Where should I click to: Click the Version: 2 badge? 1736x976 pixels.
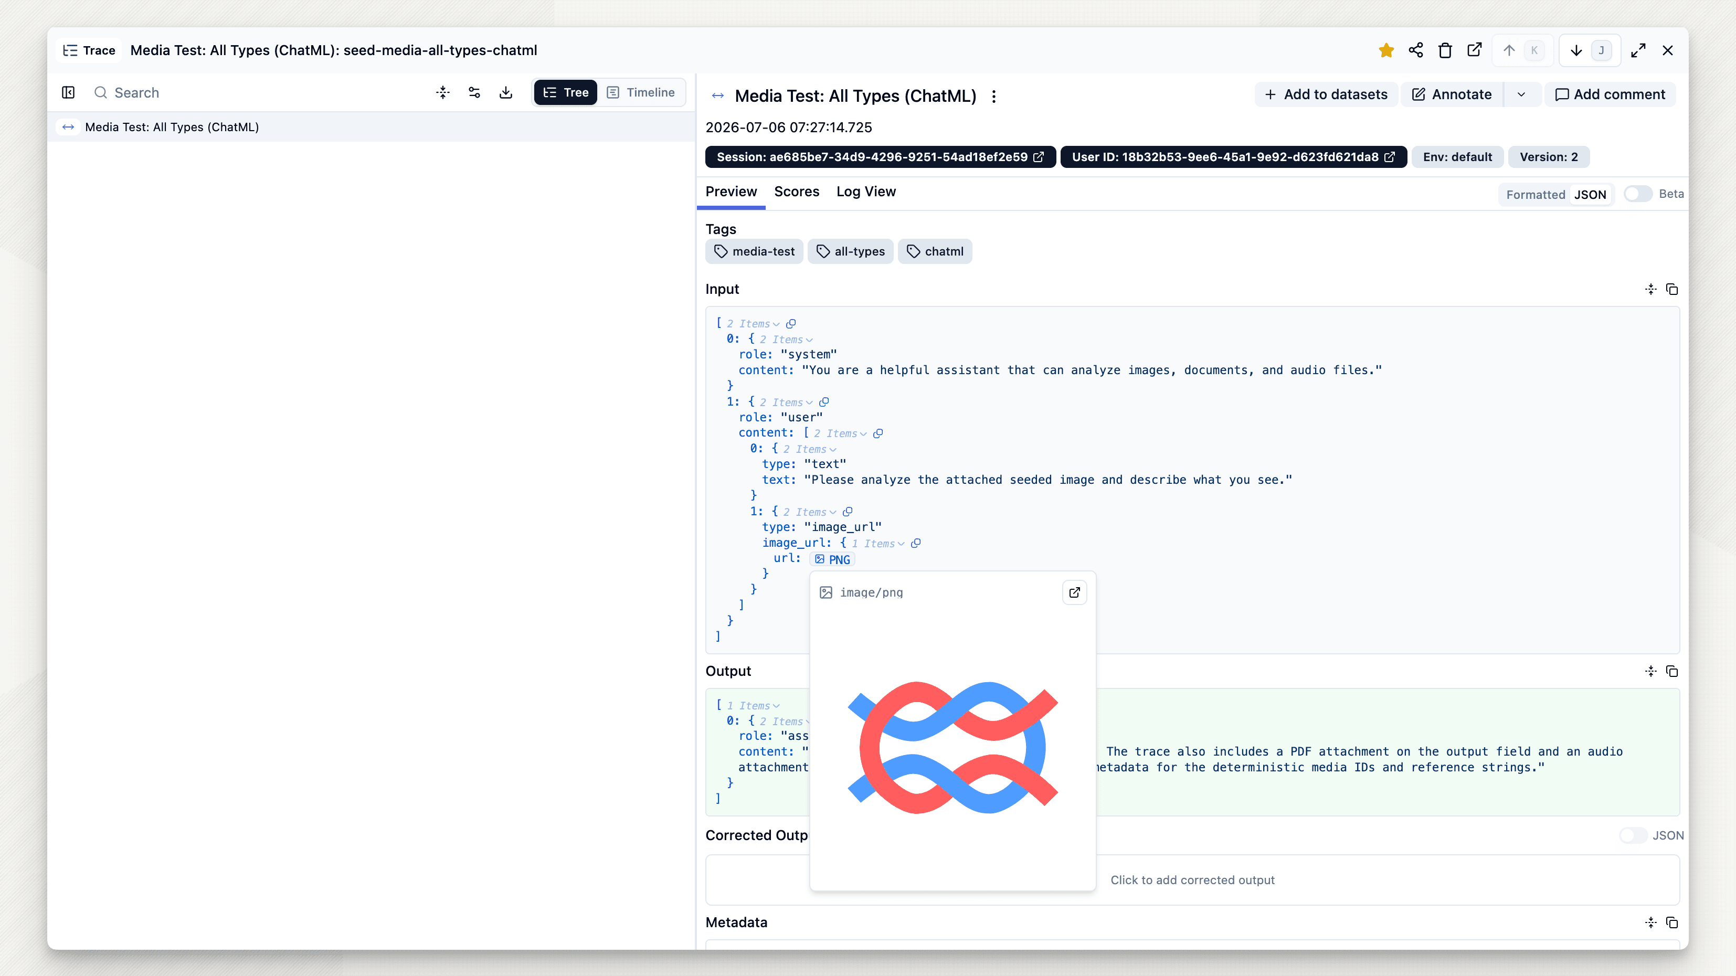pyautogui.click(x=1549, y=157)
